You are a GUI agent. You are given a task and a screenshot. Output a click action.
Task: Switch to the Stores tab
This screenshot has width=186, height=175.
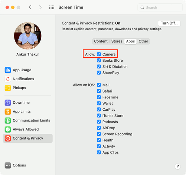117,41
